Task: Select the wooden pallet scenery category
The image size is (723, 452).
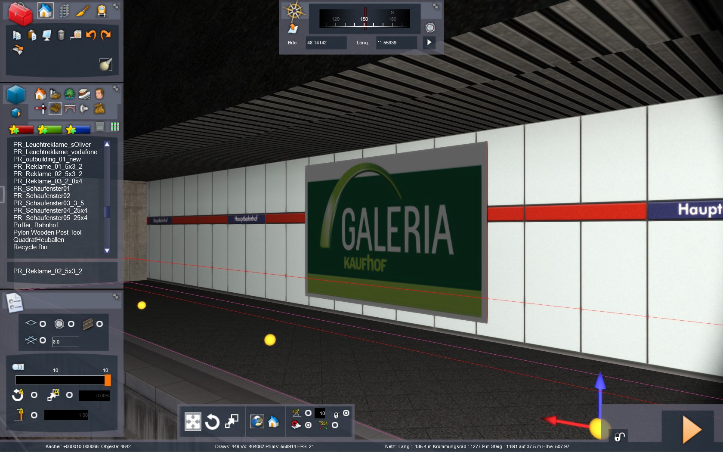Action: pyautogui.click(x=55, y=108)
